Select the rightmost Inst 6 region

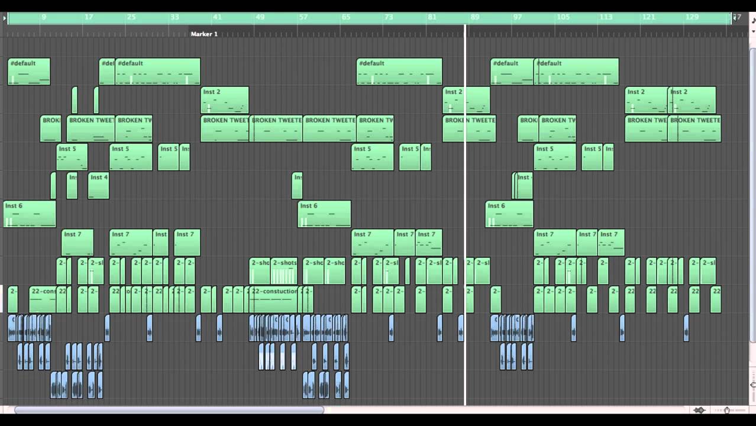[x=509, y=214]
